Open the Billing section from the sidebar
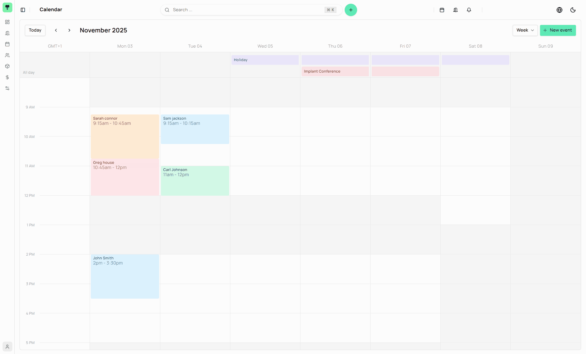The height and width of the screenshot is (354, 586). [x=7, y=77]
